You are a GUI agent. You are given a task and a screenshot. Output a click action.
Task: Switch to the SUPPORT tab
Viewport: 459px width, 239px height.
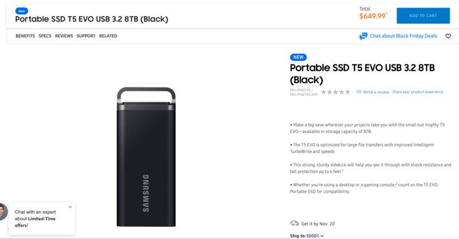(x=86, y=36)
